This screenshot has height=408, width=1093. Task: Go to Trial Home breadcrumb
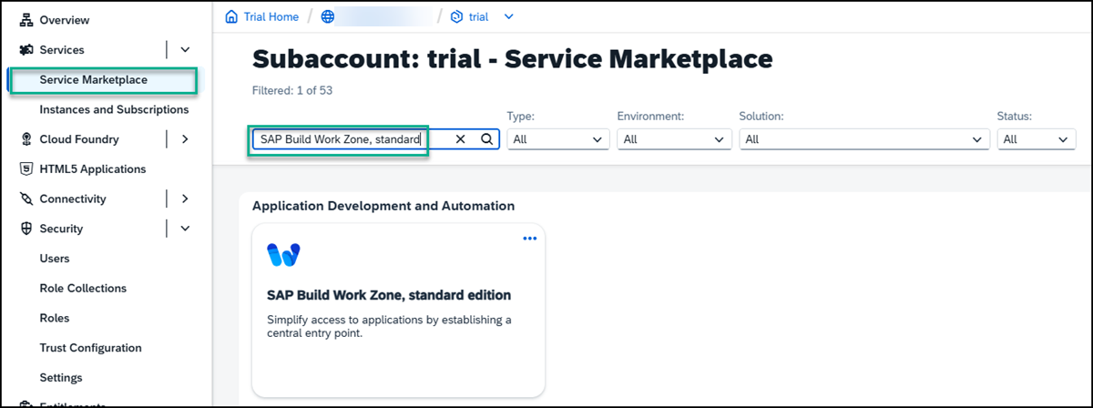point(272,16)
